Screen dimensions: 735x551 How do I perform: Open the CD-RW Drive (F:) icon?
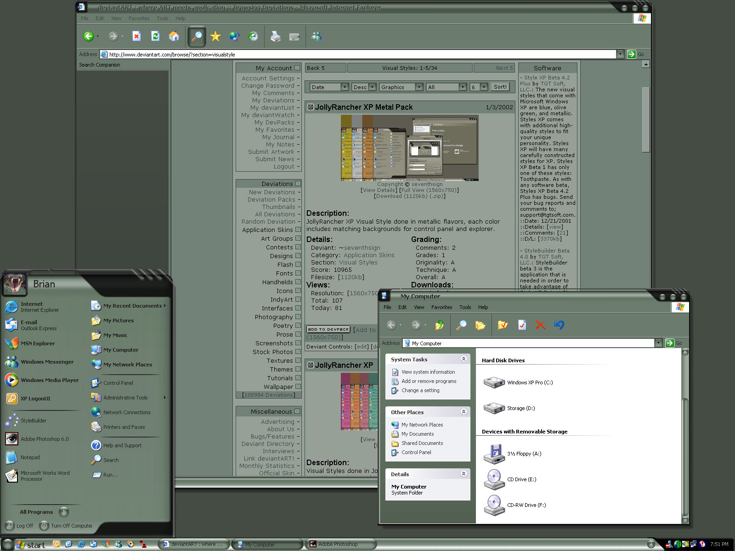[514, 505]
